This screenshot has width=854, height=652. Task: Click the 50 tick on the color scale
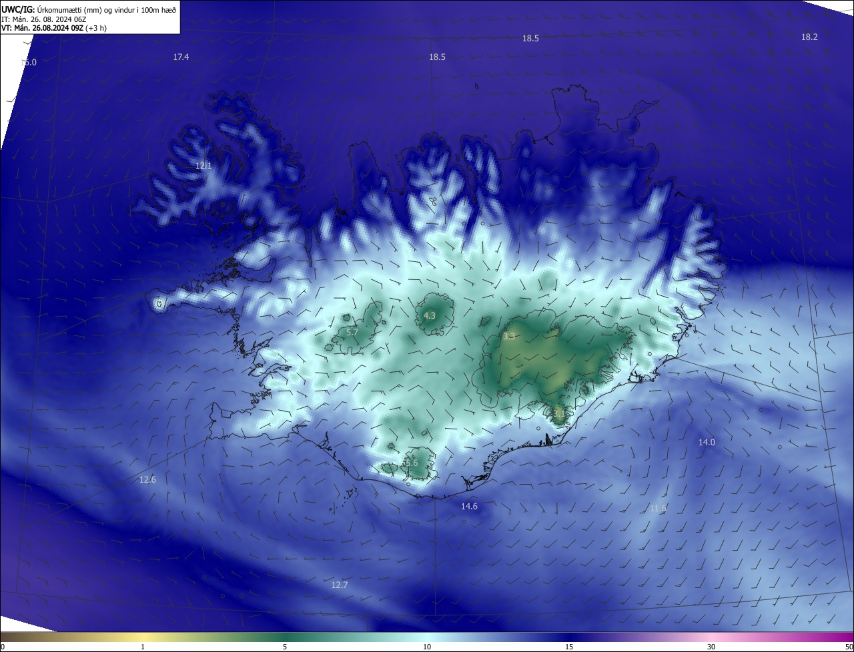tap(849, 647)
